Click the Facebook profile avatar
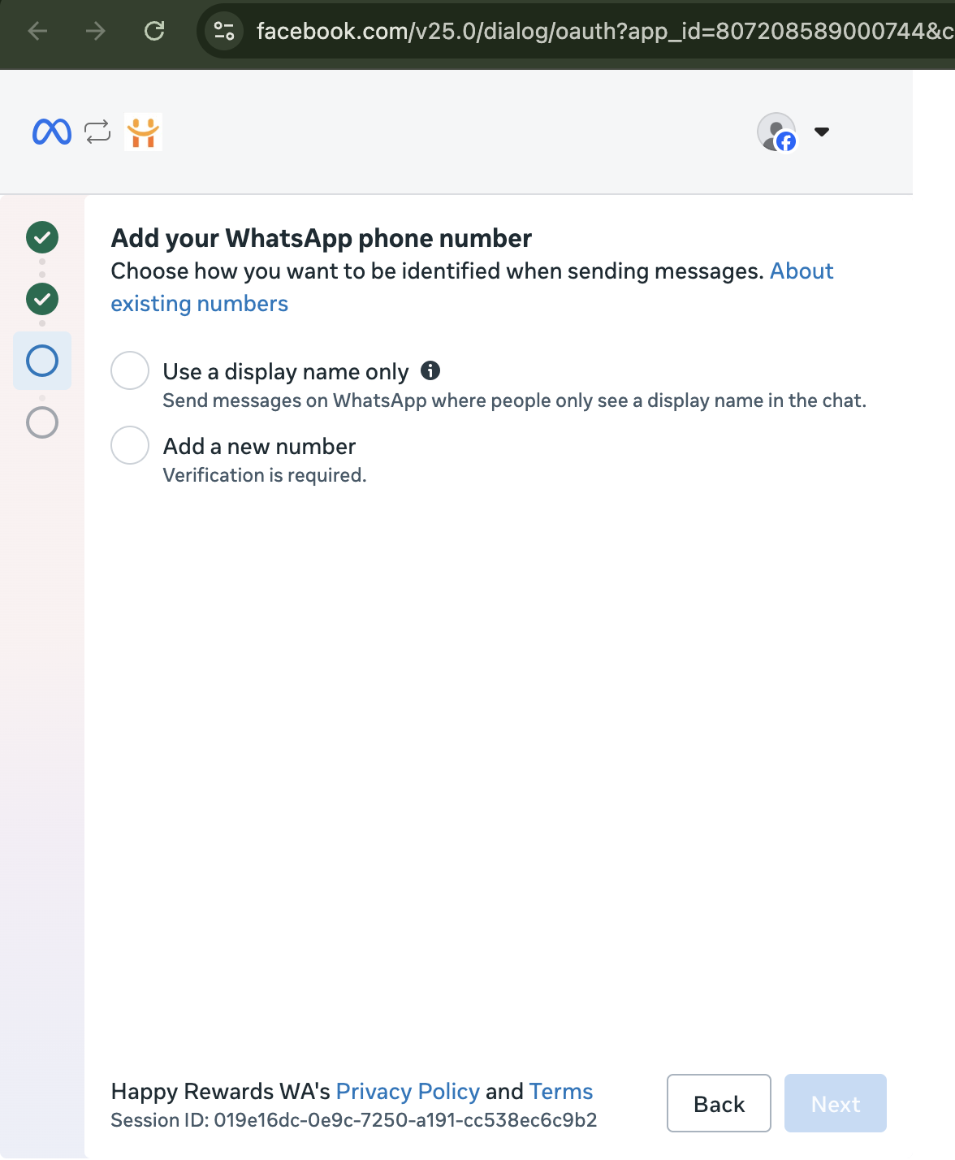 [777, 132]
